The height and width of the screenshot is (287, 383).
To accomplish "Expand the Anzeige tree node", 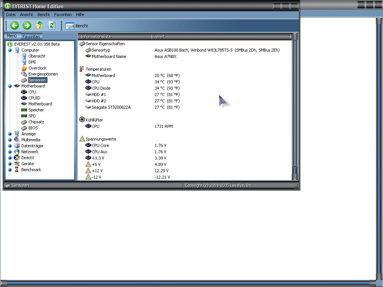I will coord(10,134).
